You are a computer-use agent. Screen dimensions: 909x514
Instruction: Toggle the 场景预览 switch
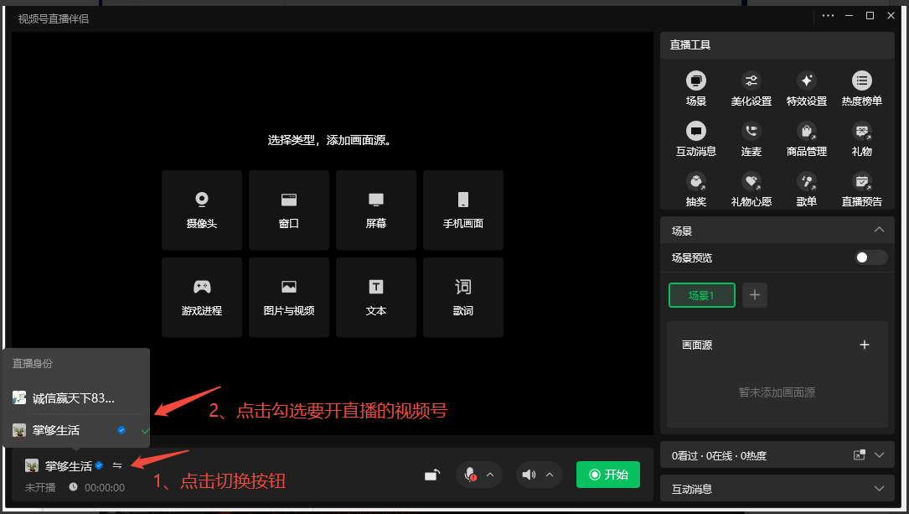870,257
